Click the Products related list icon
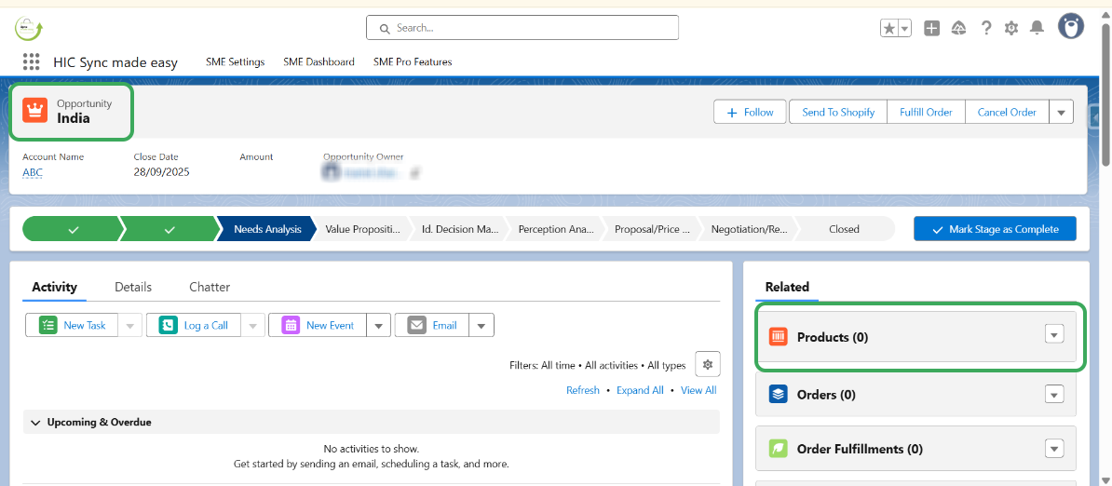 click(779, 337)
